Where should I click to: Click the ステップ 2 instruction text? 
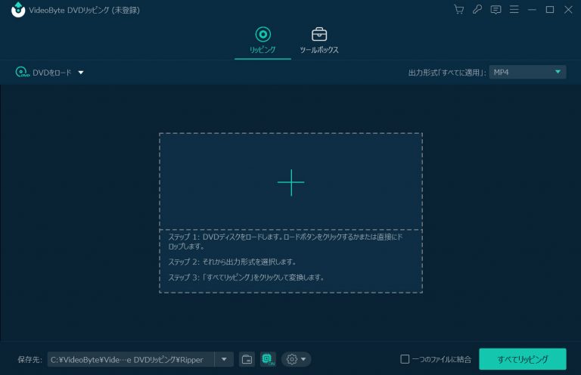tap(232, 262)
